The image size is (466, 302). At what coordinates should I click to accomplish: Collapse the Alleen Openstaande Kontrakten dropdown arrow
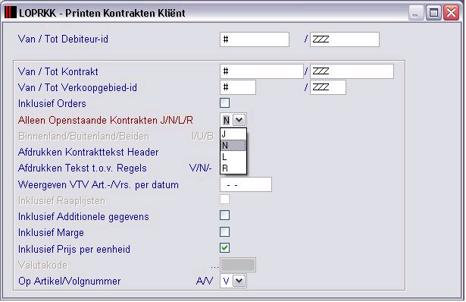[x=239, y=120]
